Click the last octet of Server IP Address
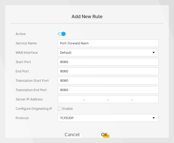Viewport: 174px width, 143px height. [x=145, y=99]
